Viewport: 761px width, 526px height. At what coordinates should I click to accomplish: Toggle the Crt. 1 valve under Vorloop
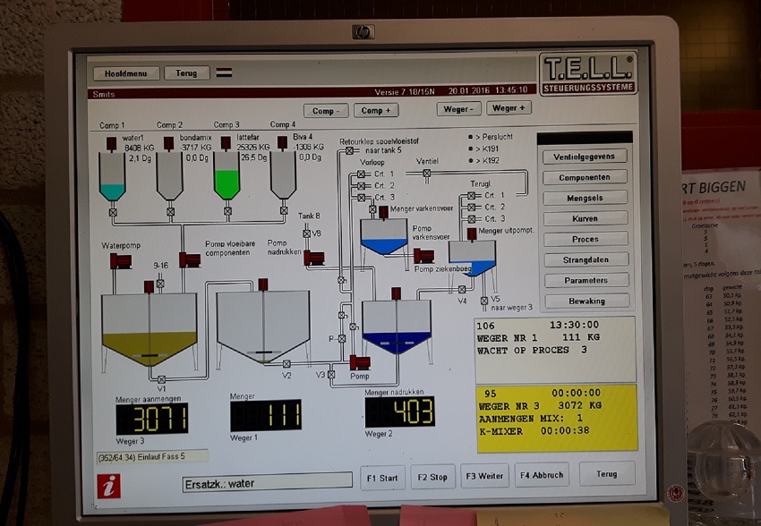(x=361, y=173)
